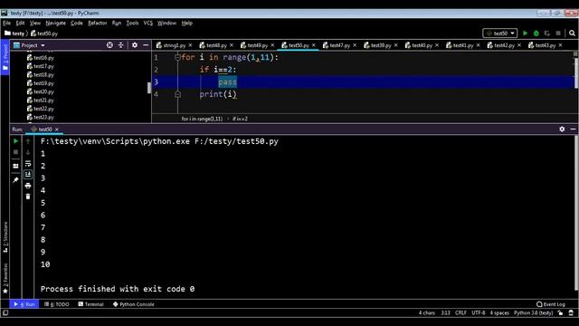Open the View menu
The height and width of the screenshot is (326, 579).
[35, 23]
